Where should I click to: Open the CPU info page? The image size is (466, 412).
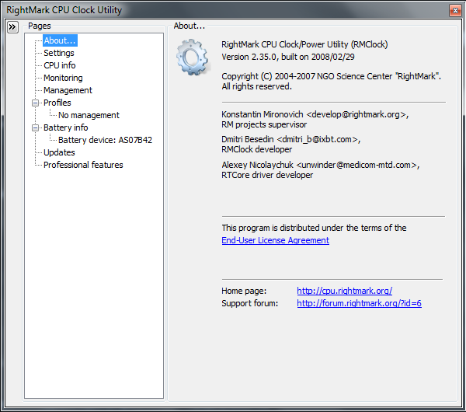coord(60,65)
